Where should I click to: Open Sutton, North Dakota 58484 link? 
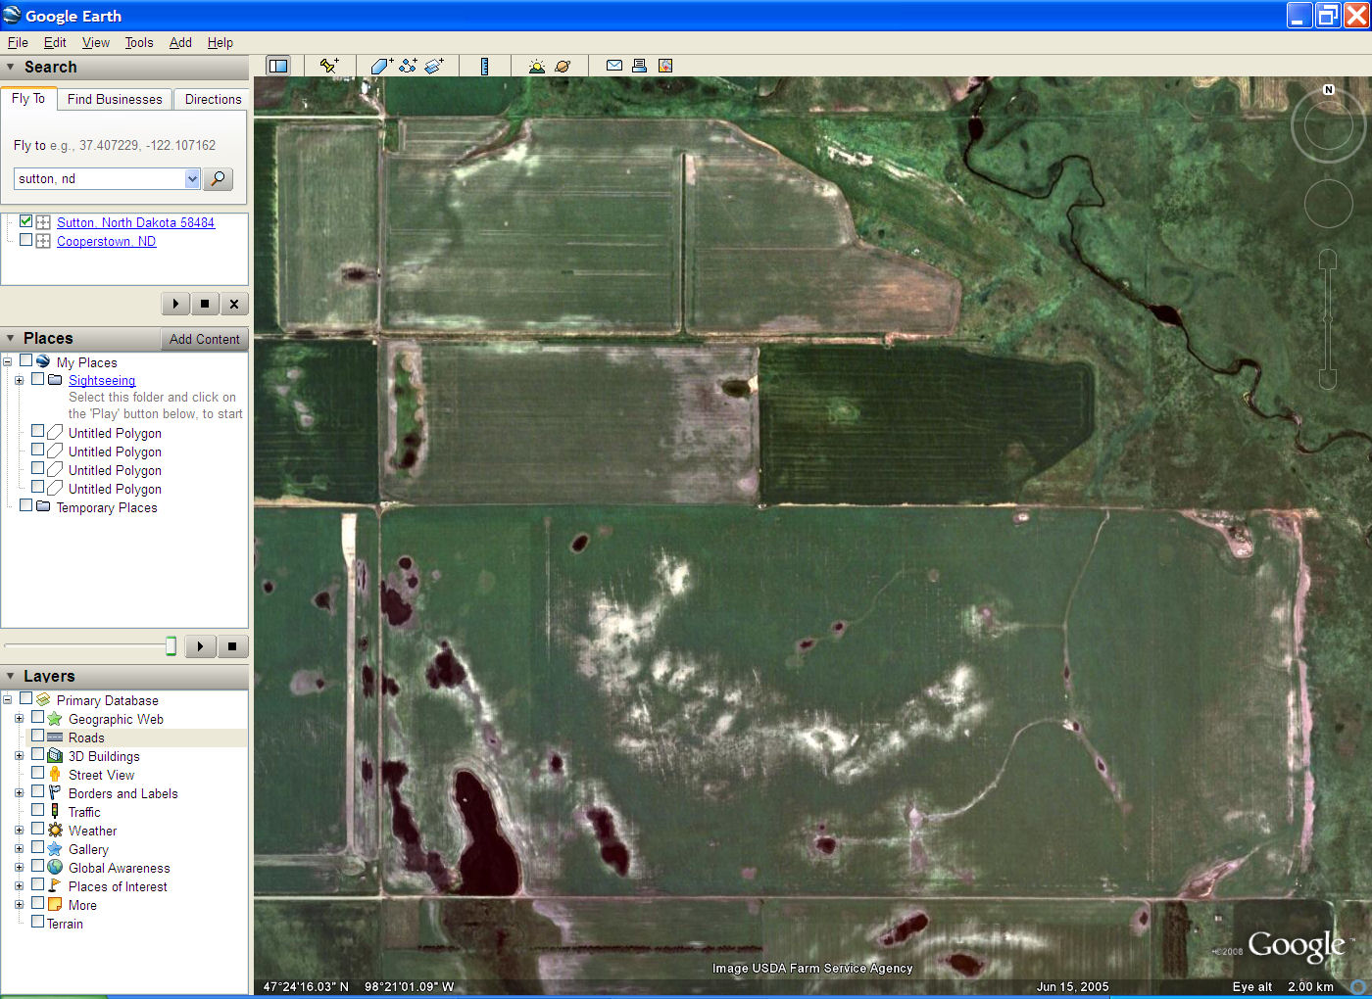[x=135, y=222]
